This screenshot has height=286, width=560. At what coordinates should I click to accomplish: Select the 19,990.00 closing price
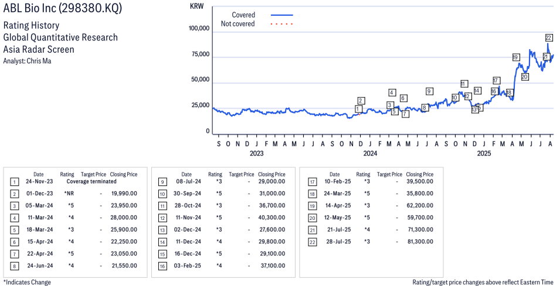124,194
